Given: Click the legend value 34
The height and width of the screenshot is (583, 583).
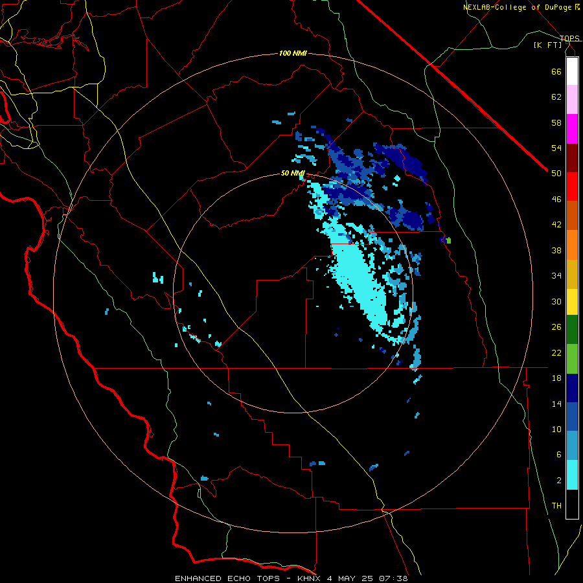Looking at the screenshot, I should click(556, 276).
